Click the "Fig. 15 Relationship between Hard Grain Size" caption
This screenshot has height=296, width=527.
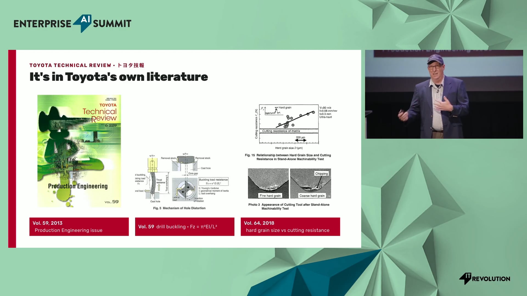click(288, 157)
